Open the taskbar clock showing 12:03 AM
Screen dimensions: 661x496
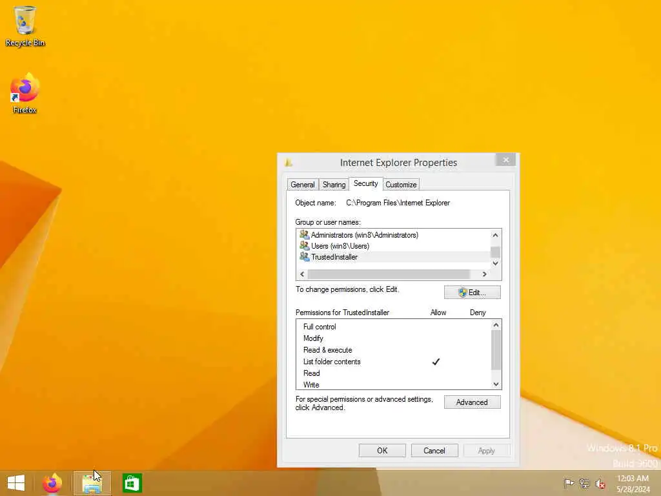pyautogui.click(x=633, y=483)
